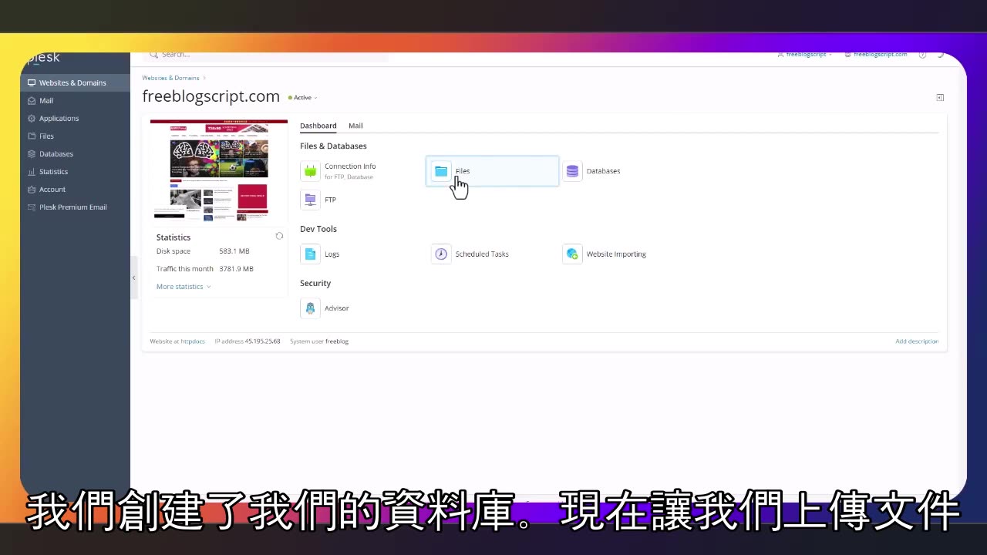Click the httpdocs link

[193, 341]
